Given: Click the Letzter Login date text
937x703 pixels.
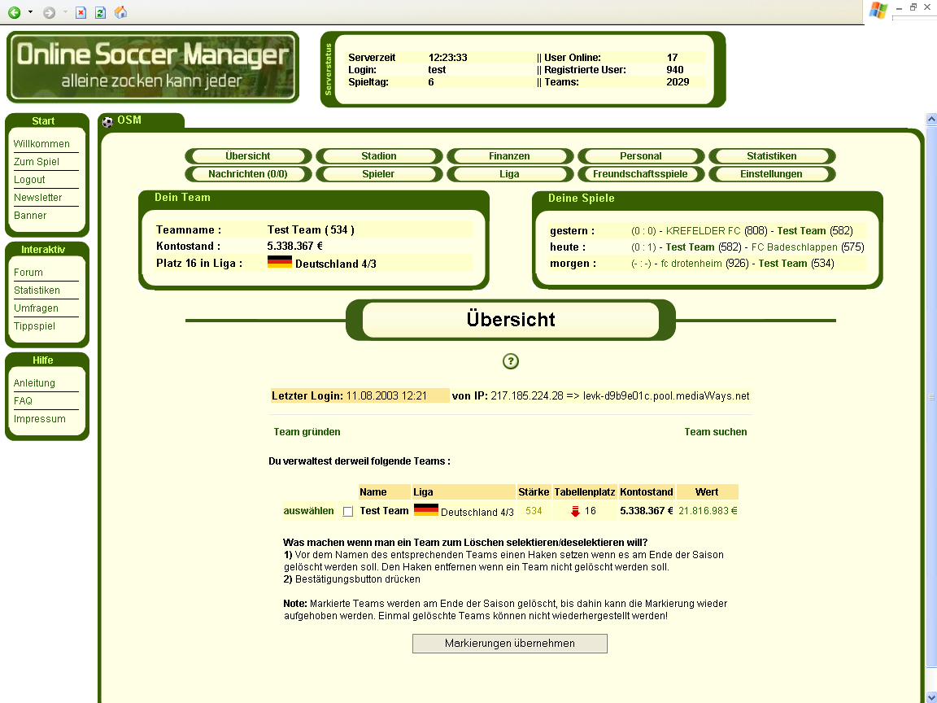Looking at the screenshot, I should point(386,395).
